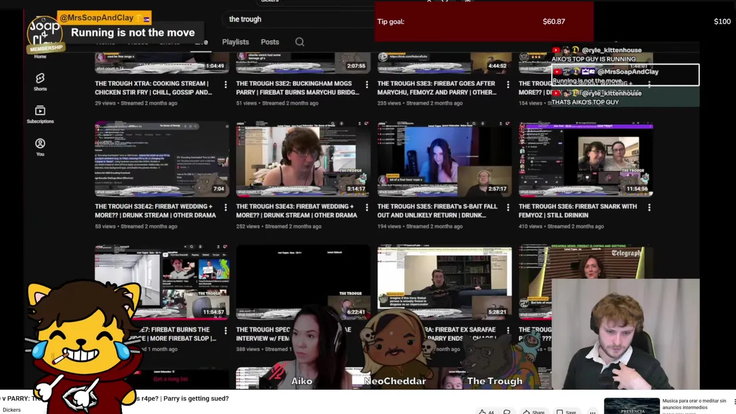Click the NeoCheddar name label
This screenshot has width=736, height=414.
tap(395, 381)
